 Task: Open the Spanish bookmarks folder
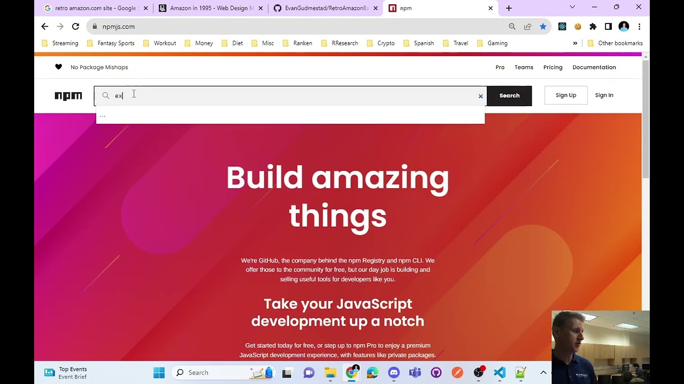point(418,43)
